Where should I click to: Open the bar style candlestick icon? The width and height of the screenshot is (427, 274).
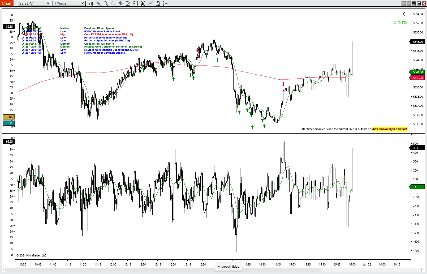pyautogui.click(x=91, y=3)
